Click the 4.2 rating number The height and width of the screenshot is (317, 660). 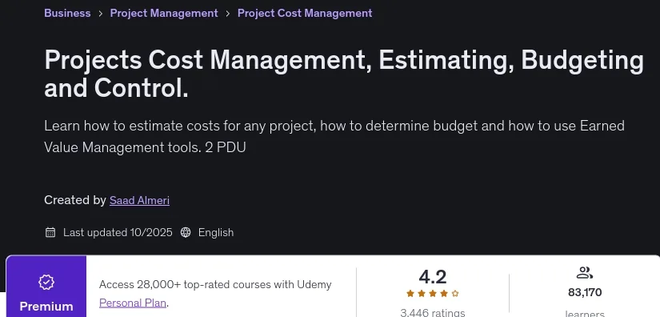point(432,277)
